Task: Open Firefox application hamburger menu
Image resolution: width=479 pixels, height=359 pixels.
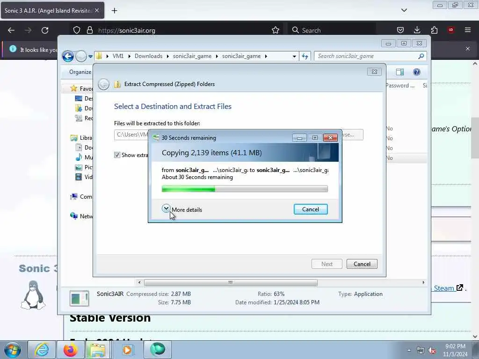Action: click(x=468, y=30)
